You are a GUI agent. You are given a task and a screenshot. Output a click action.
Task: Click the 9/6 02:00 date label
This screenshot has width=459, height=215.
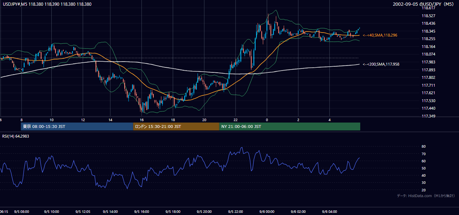298,212
